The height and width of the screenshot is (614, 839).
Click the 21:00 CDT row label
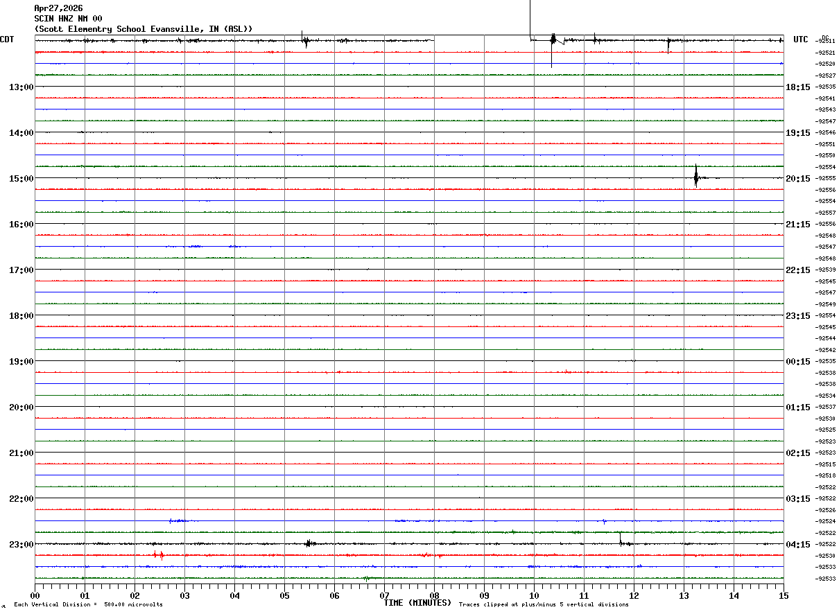tap(21, 453)
